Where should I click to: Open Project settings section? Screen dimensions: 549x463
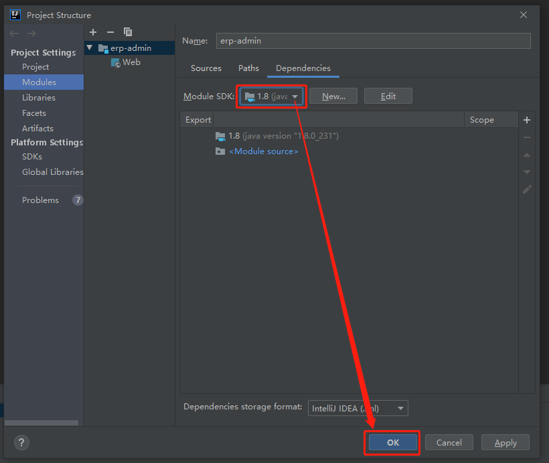35,66
